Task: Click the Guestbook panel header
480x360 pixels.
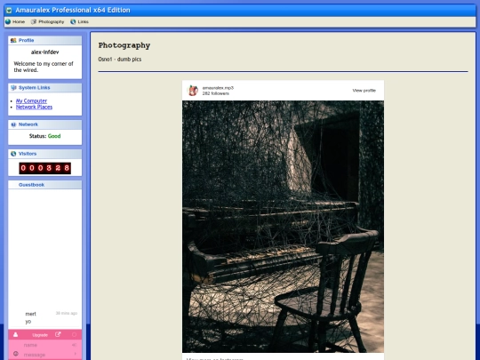Action: pyautogui.click(x=45, y=185)
